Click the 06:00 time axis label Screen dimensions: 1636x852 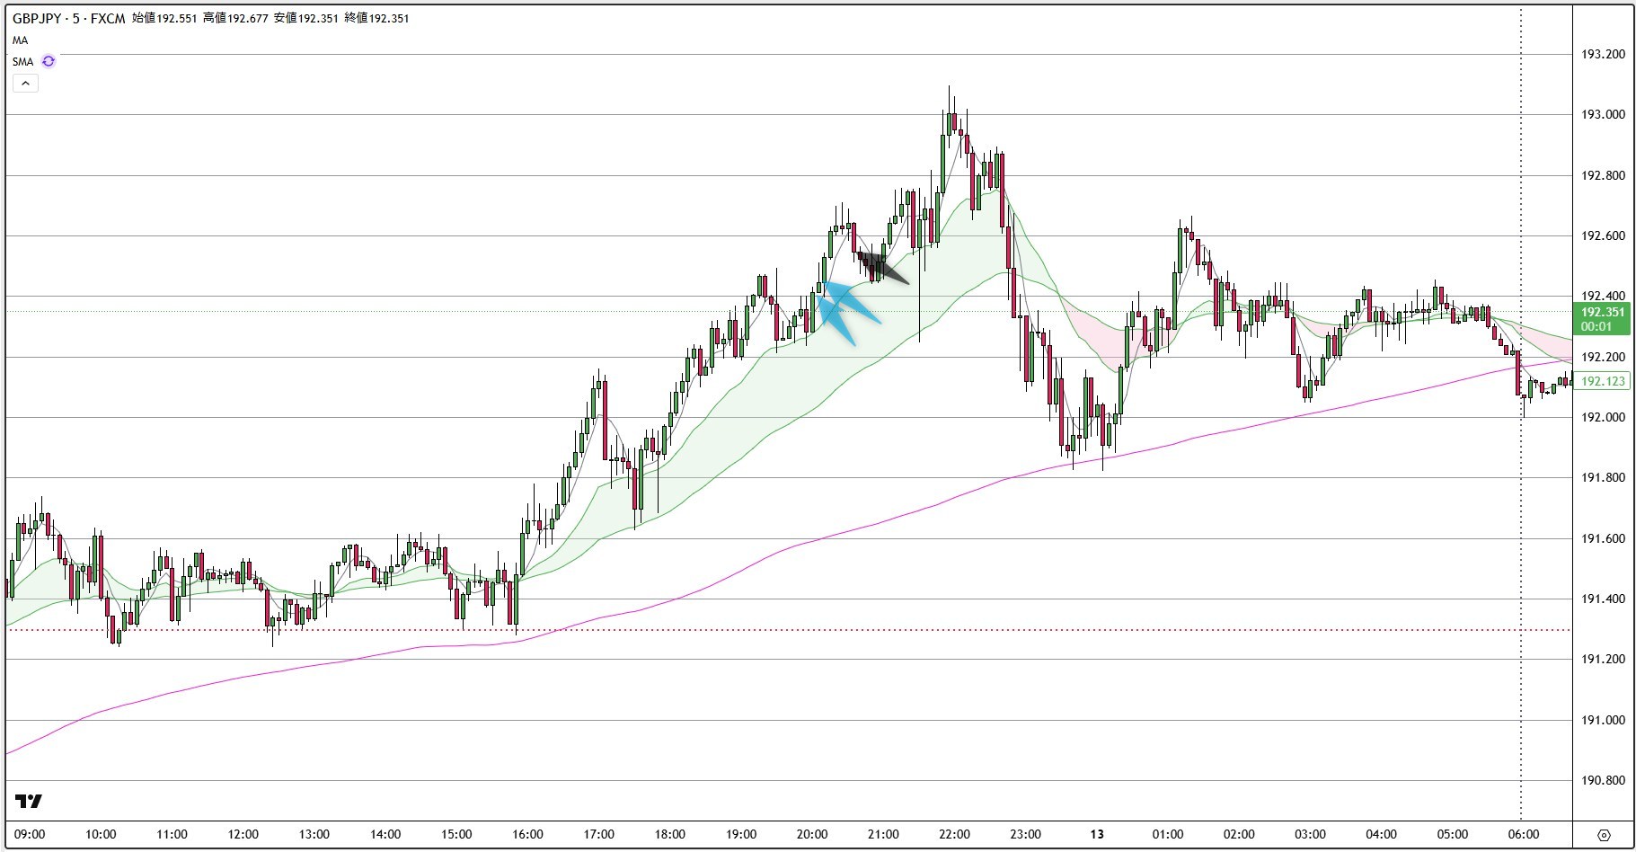1523,834
